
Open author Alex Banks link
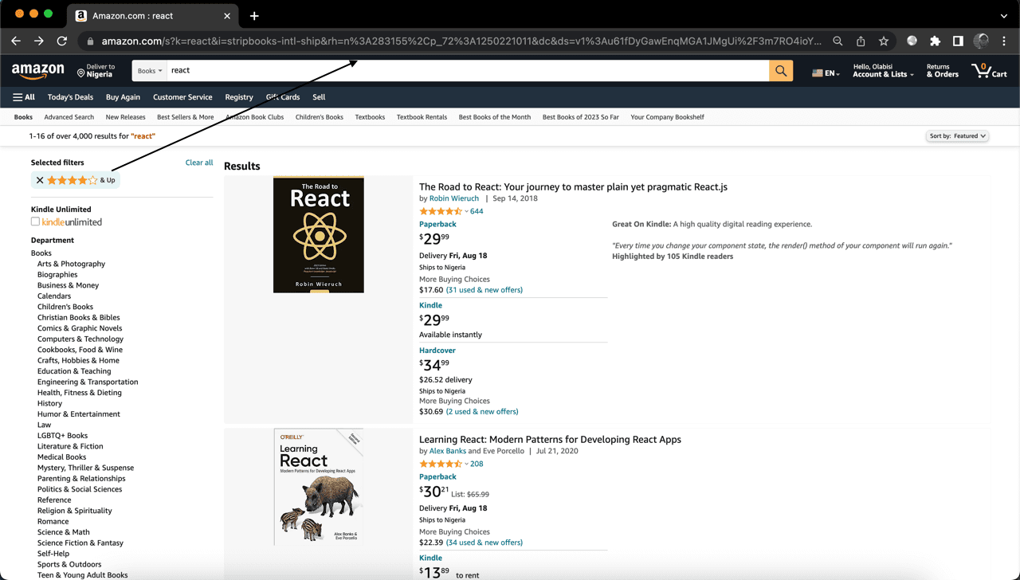[x=447, y=451]
